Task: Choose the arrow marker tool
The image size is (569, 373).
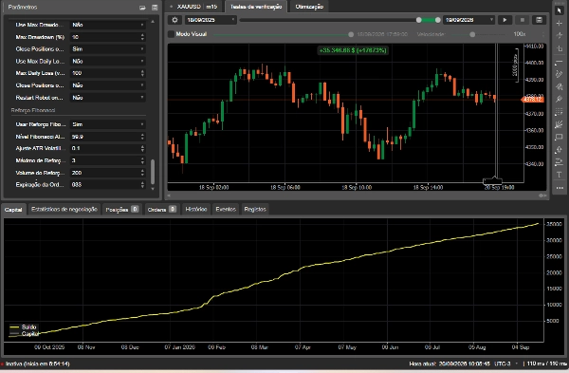Action: 560,150
